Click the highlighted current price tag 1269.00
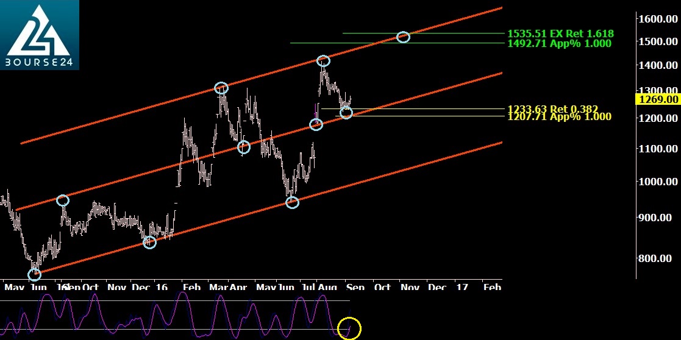Viewport: 681px width, 340px height. click(658, 99)
